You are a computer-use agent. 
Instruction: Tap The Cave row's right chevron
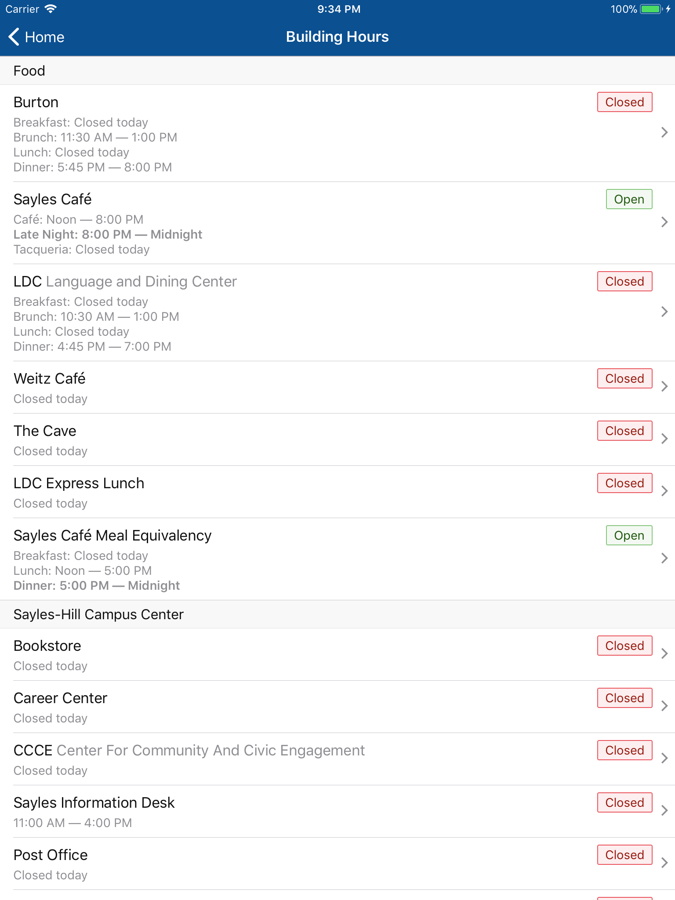(x=664, y=439)
